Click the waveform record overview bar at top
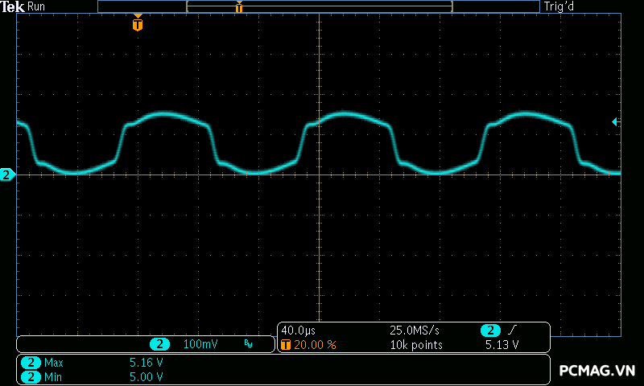The height and width of the screenshot is (386, 644). (x=319, y=6)
